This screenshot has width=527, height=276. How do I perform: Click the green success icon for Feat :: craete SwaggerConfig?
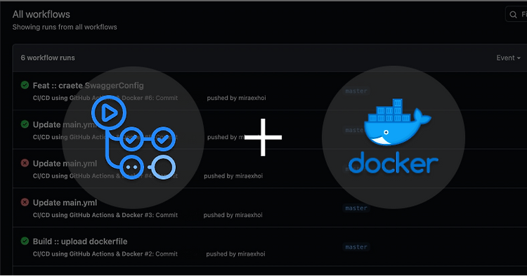(x=25, y=85)
